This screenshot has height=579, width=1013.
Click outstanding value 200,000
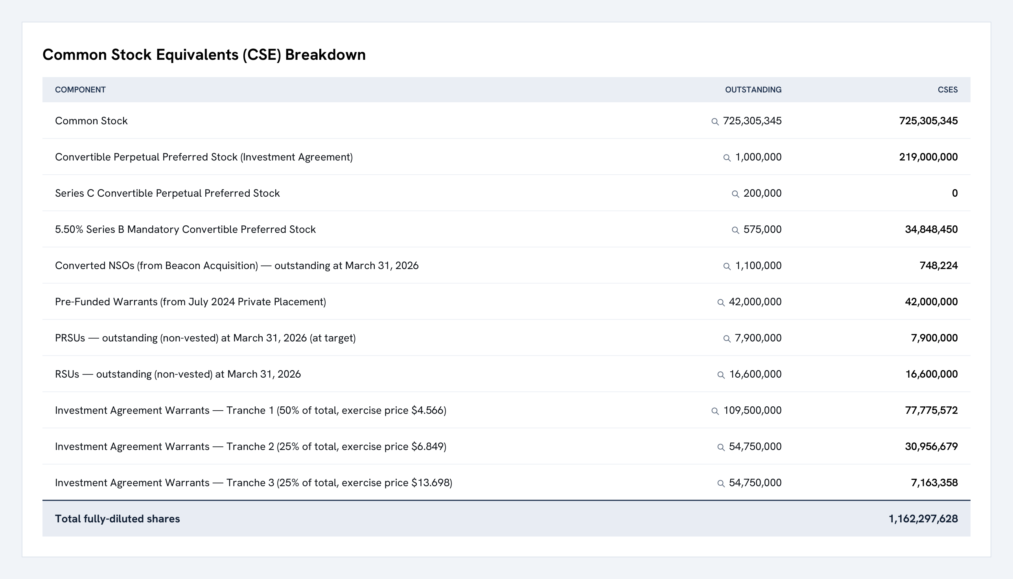(763, 193)
